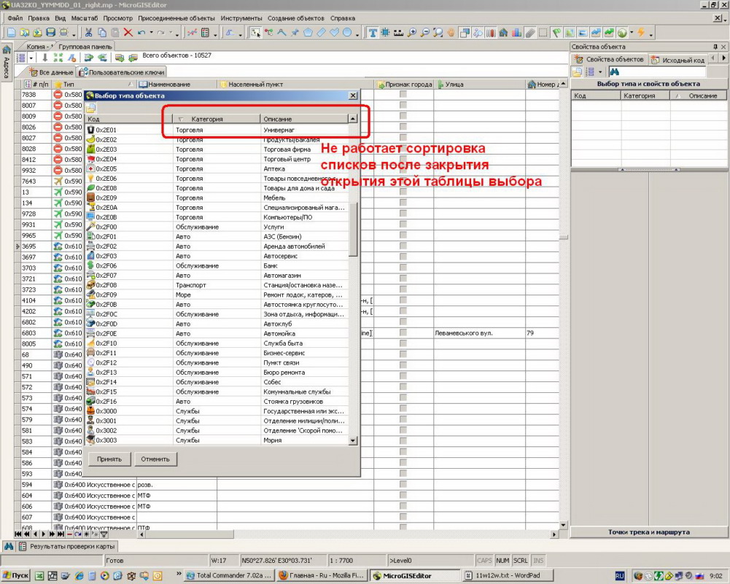
Task: Open the view mode dropdown in group panel
Action: coord(32,58)
